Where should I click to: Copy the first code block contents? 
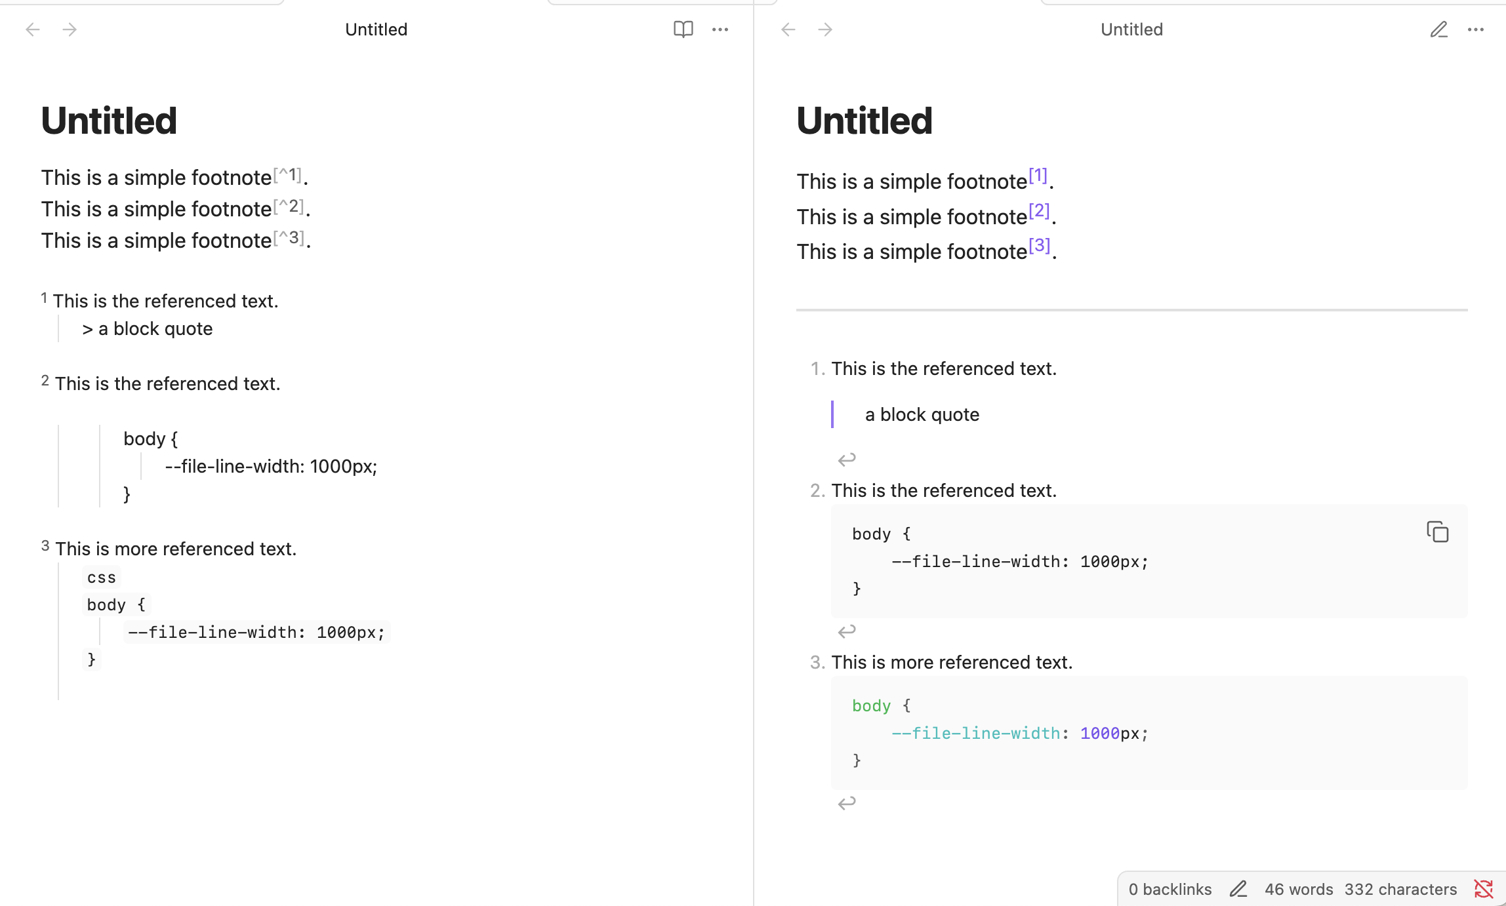(x=1437, y=532)
